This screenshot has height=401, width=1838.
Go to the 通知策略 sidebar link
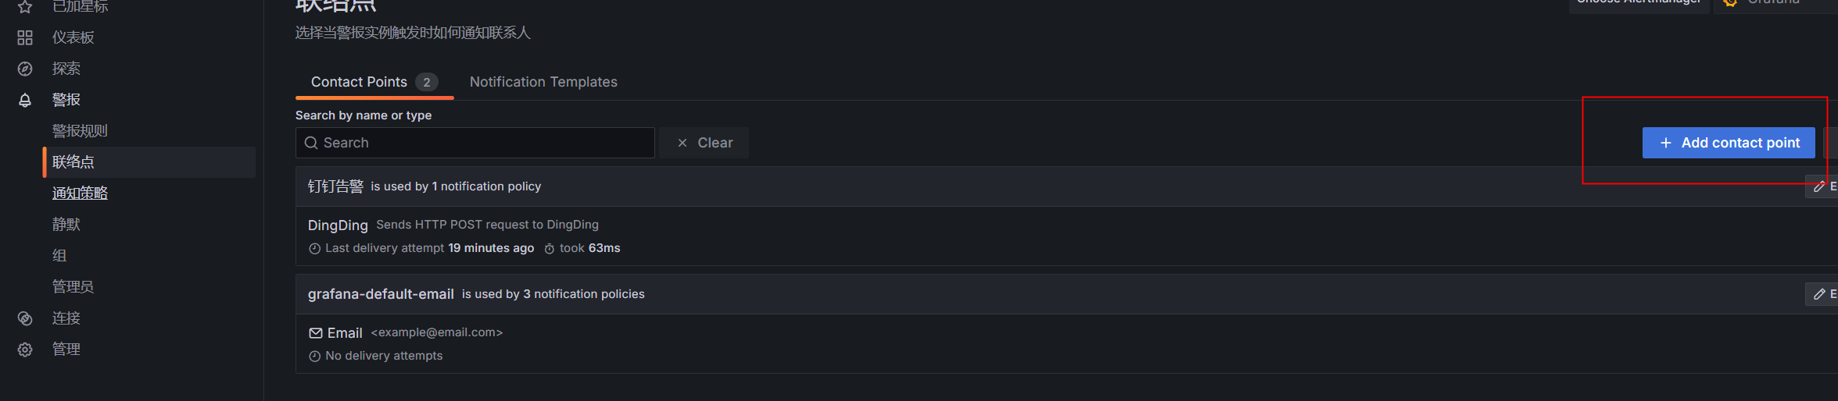80,193
